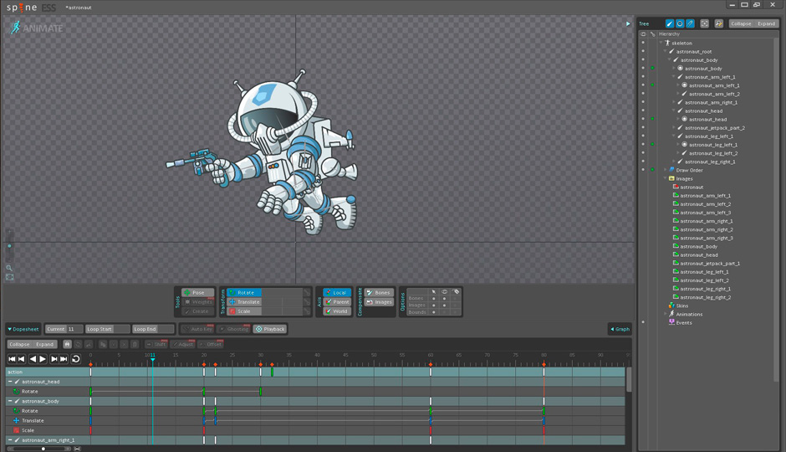Expand the Animations node
This screenshot has width=786, height=452.
click(x=666, y=314)
